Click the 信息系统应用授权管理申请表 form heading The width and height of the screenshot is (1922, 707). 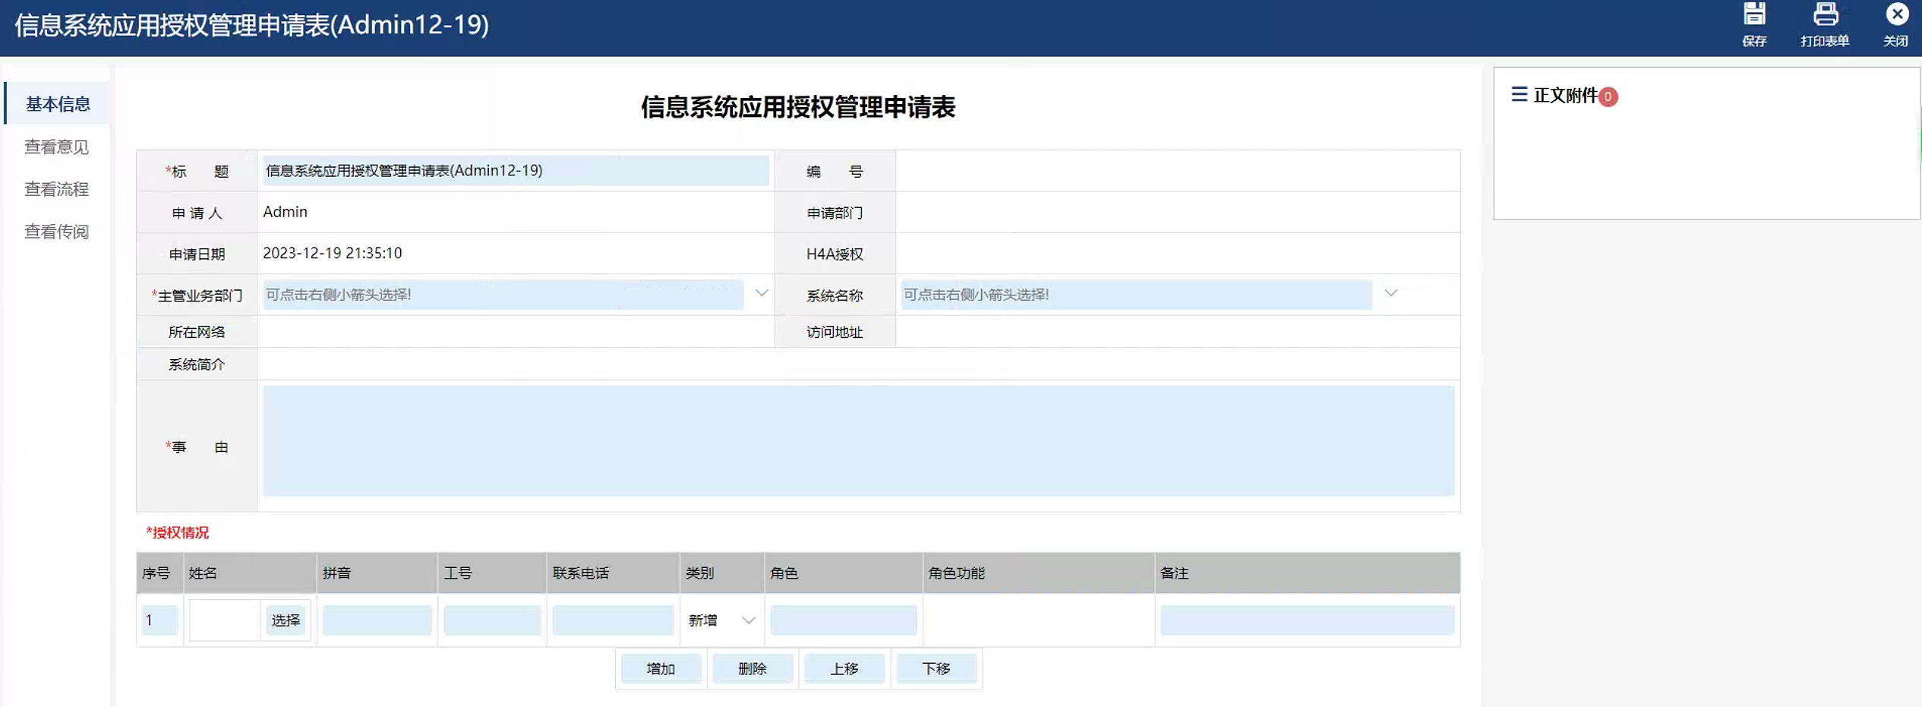(798, 107)
